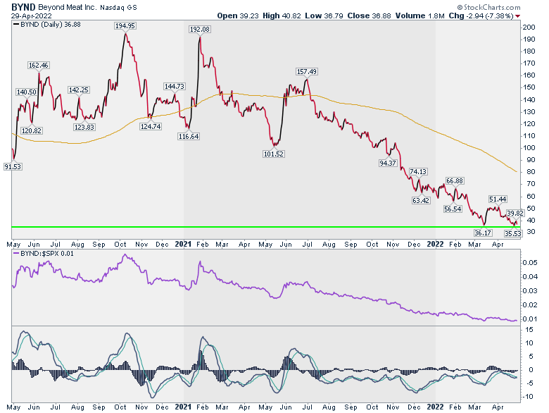This screenshot has height=413, width=549.
Task: Click the BYND:$SPX 0.01 legend
Action: click(x=44, y=254)
